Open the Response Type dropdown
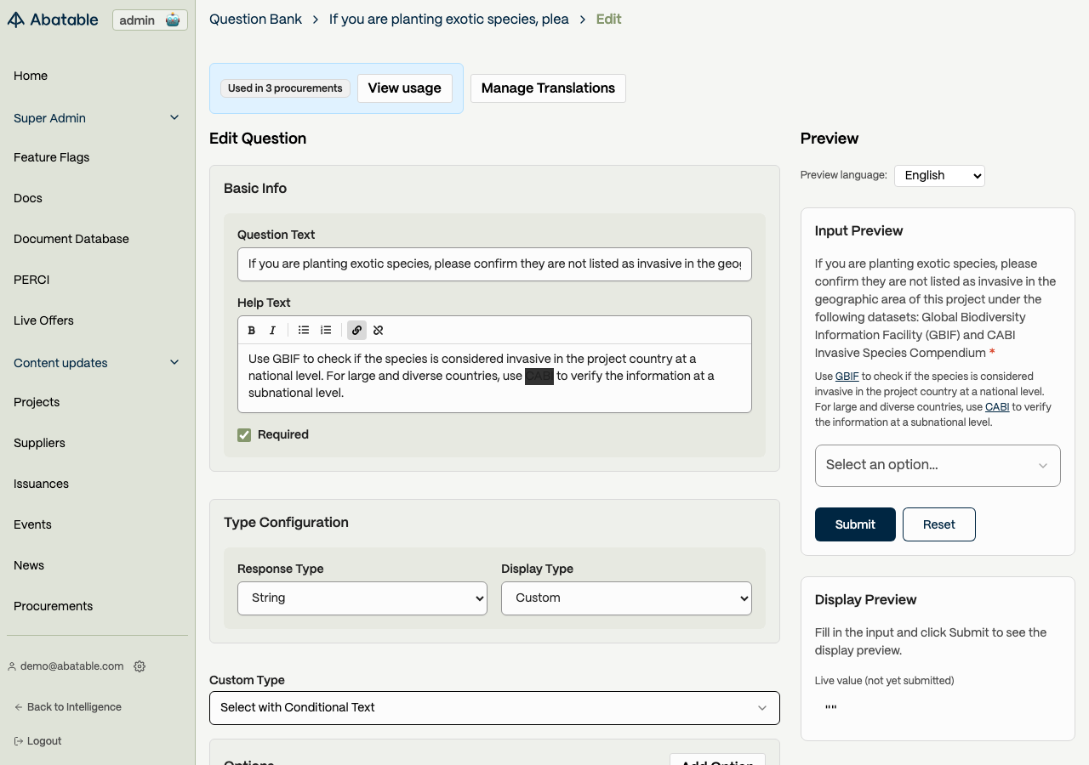The width and height of the screenshot is (1089, 765). 362,598
